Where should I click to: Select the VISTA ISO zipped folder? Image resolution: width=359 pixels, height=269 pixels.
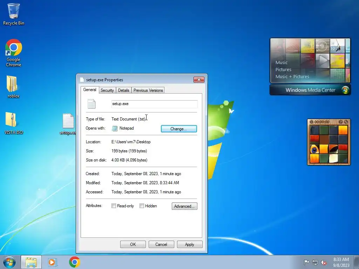point(14,123)
